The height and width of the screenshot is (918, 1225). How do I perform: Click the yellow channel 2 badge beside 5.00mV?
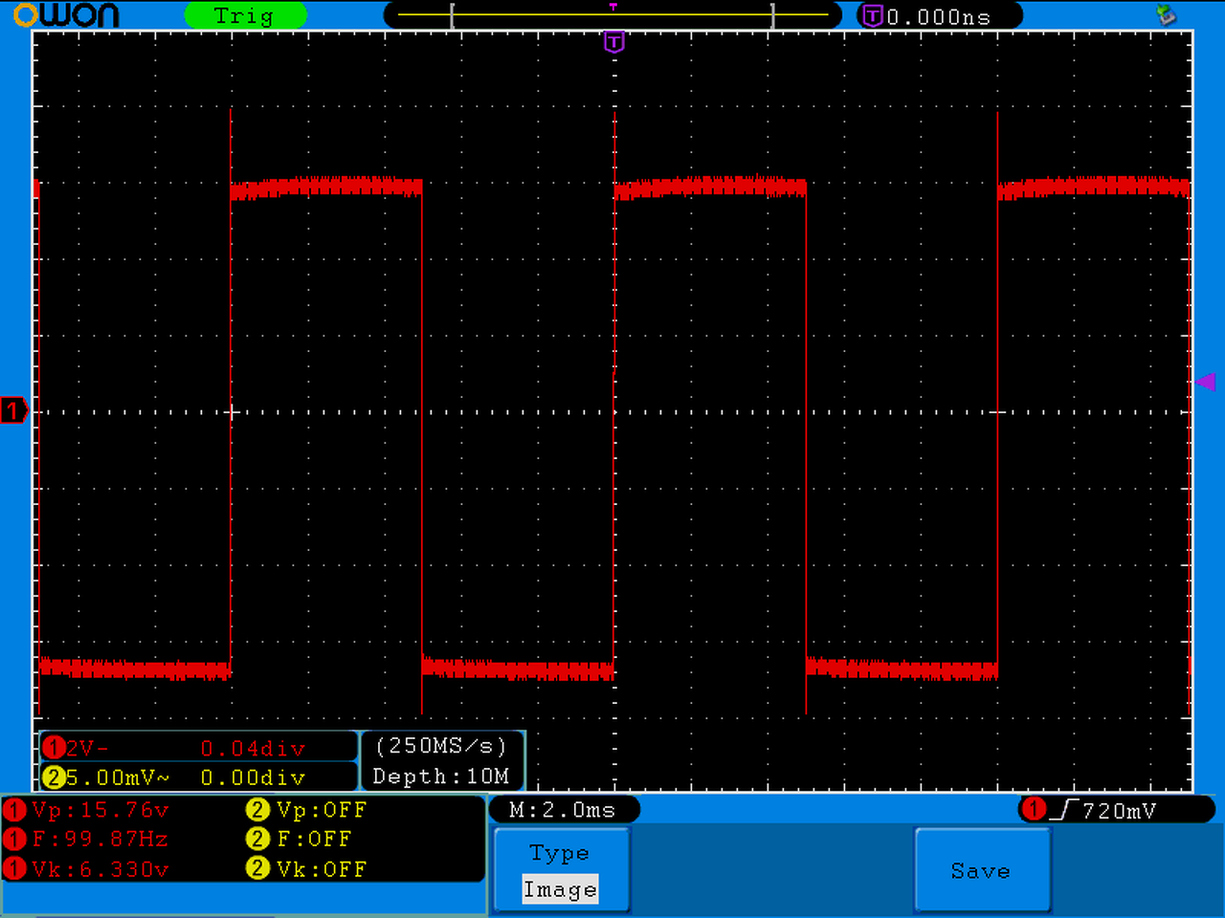(54, 777)
